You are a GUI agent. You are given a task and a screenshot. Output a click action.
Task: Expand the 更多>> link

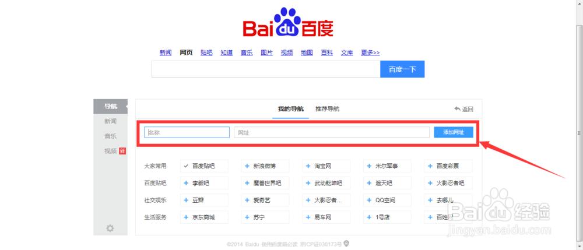point(370,52)
